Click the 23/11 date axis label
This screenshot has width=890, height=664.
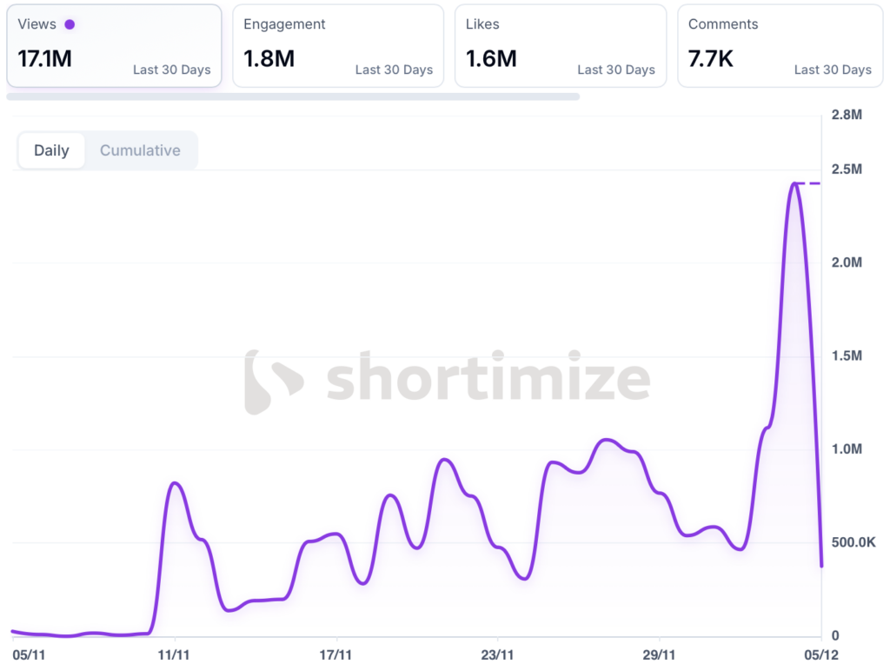(497, 653)
